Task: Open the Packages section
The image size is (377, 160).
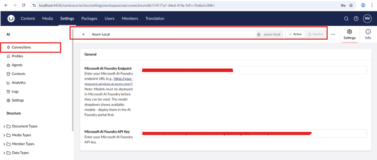Action: coord(89,18)
